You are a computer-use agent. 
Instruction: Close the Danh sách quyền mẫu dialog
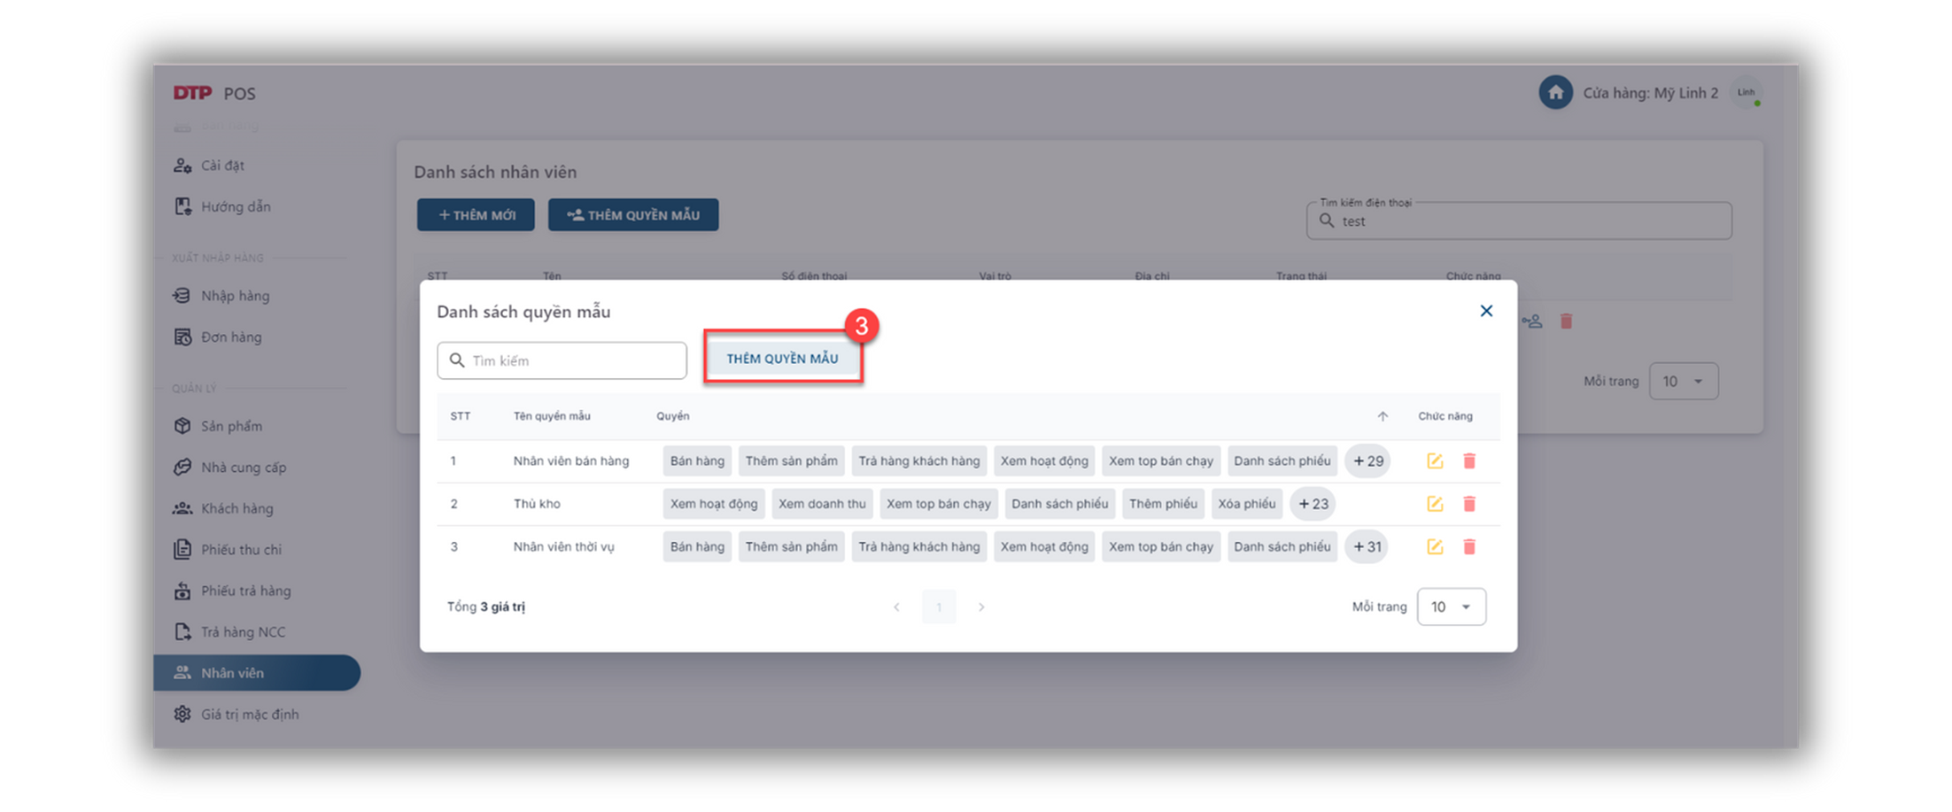click(x=1486, y=311)
